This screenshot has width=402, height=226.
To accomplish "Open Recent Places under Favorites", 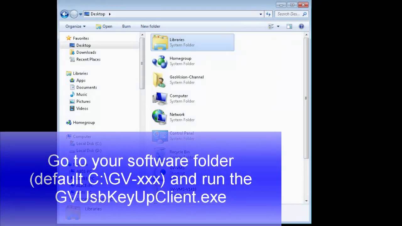I will pos(88,59).
